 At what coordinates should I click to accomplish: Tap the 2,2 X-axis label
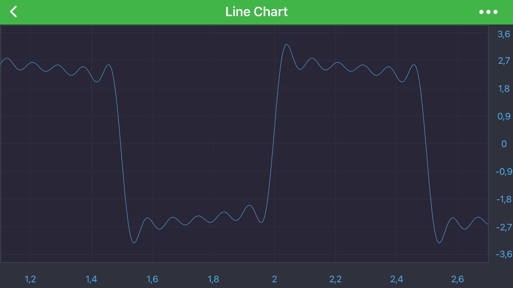pos(335,279)
